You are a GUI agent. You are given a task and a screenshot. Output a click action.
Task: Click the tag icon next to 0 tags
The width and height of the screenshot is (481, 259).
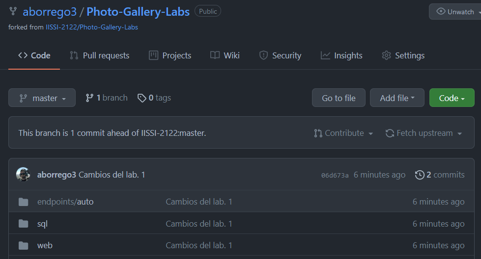pyautogui.click(x=141, y=98)
